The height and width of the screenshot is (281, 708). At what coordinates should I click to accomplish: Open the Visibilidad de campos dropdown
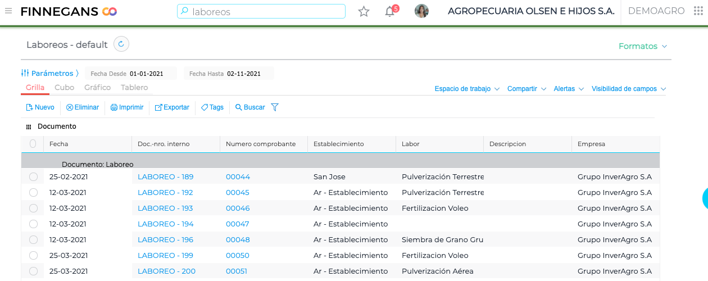[x=629, y=89]
